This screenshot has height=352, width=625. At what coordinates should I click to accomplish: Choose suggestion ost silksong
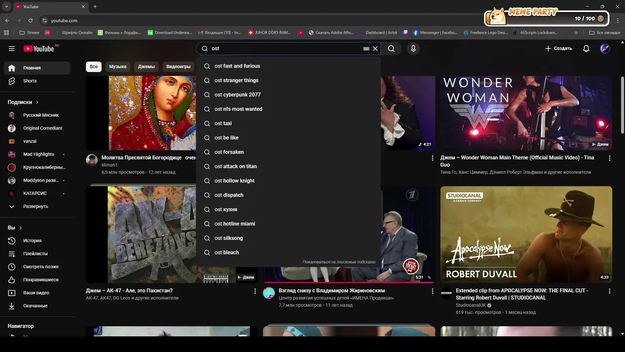pos(288,238)
